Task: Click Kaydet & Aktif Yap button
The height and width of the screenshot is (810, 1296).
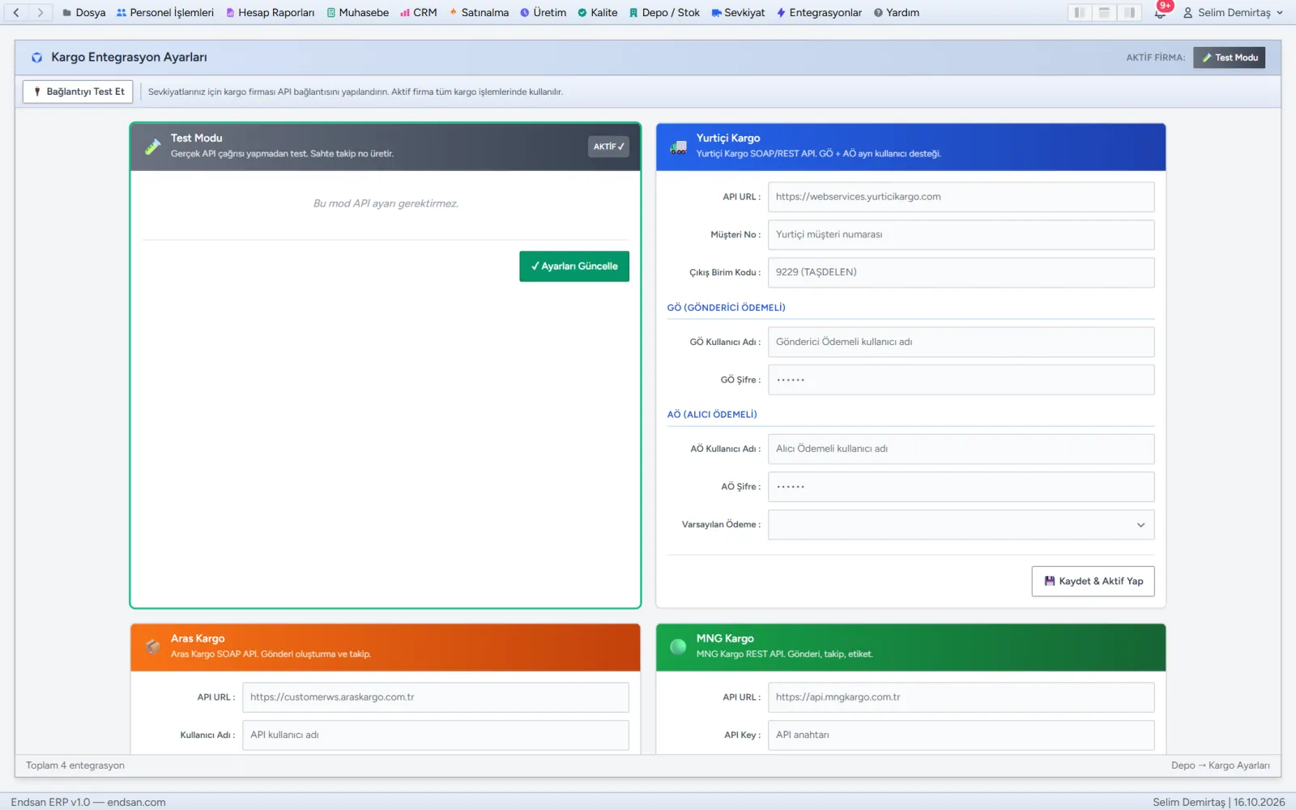Action: coord(1093,581)
